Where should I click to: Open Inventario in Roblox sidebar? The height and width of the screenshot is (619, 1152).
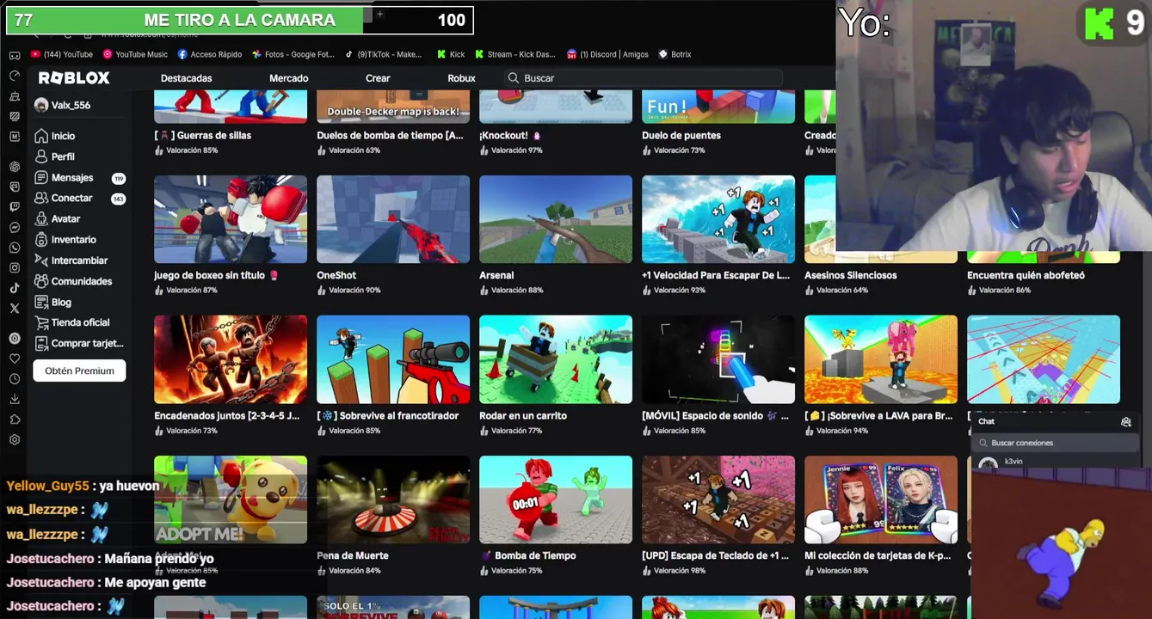click(x=65, y=240)
